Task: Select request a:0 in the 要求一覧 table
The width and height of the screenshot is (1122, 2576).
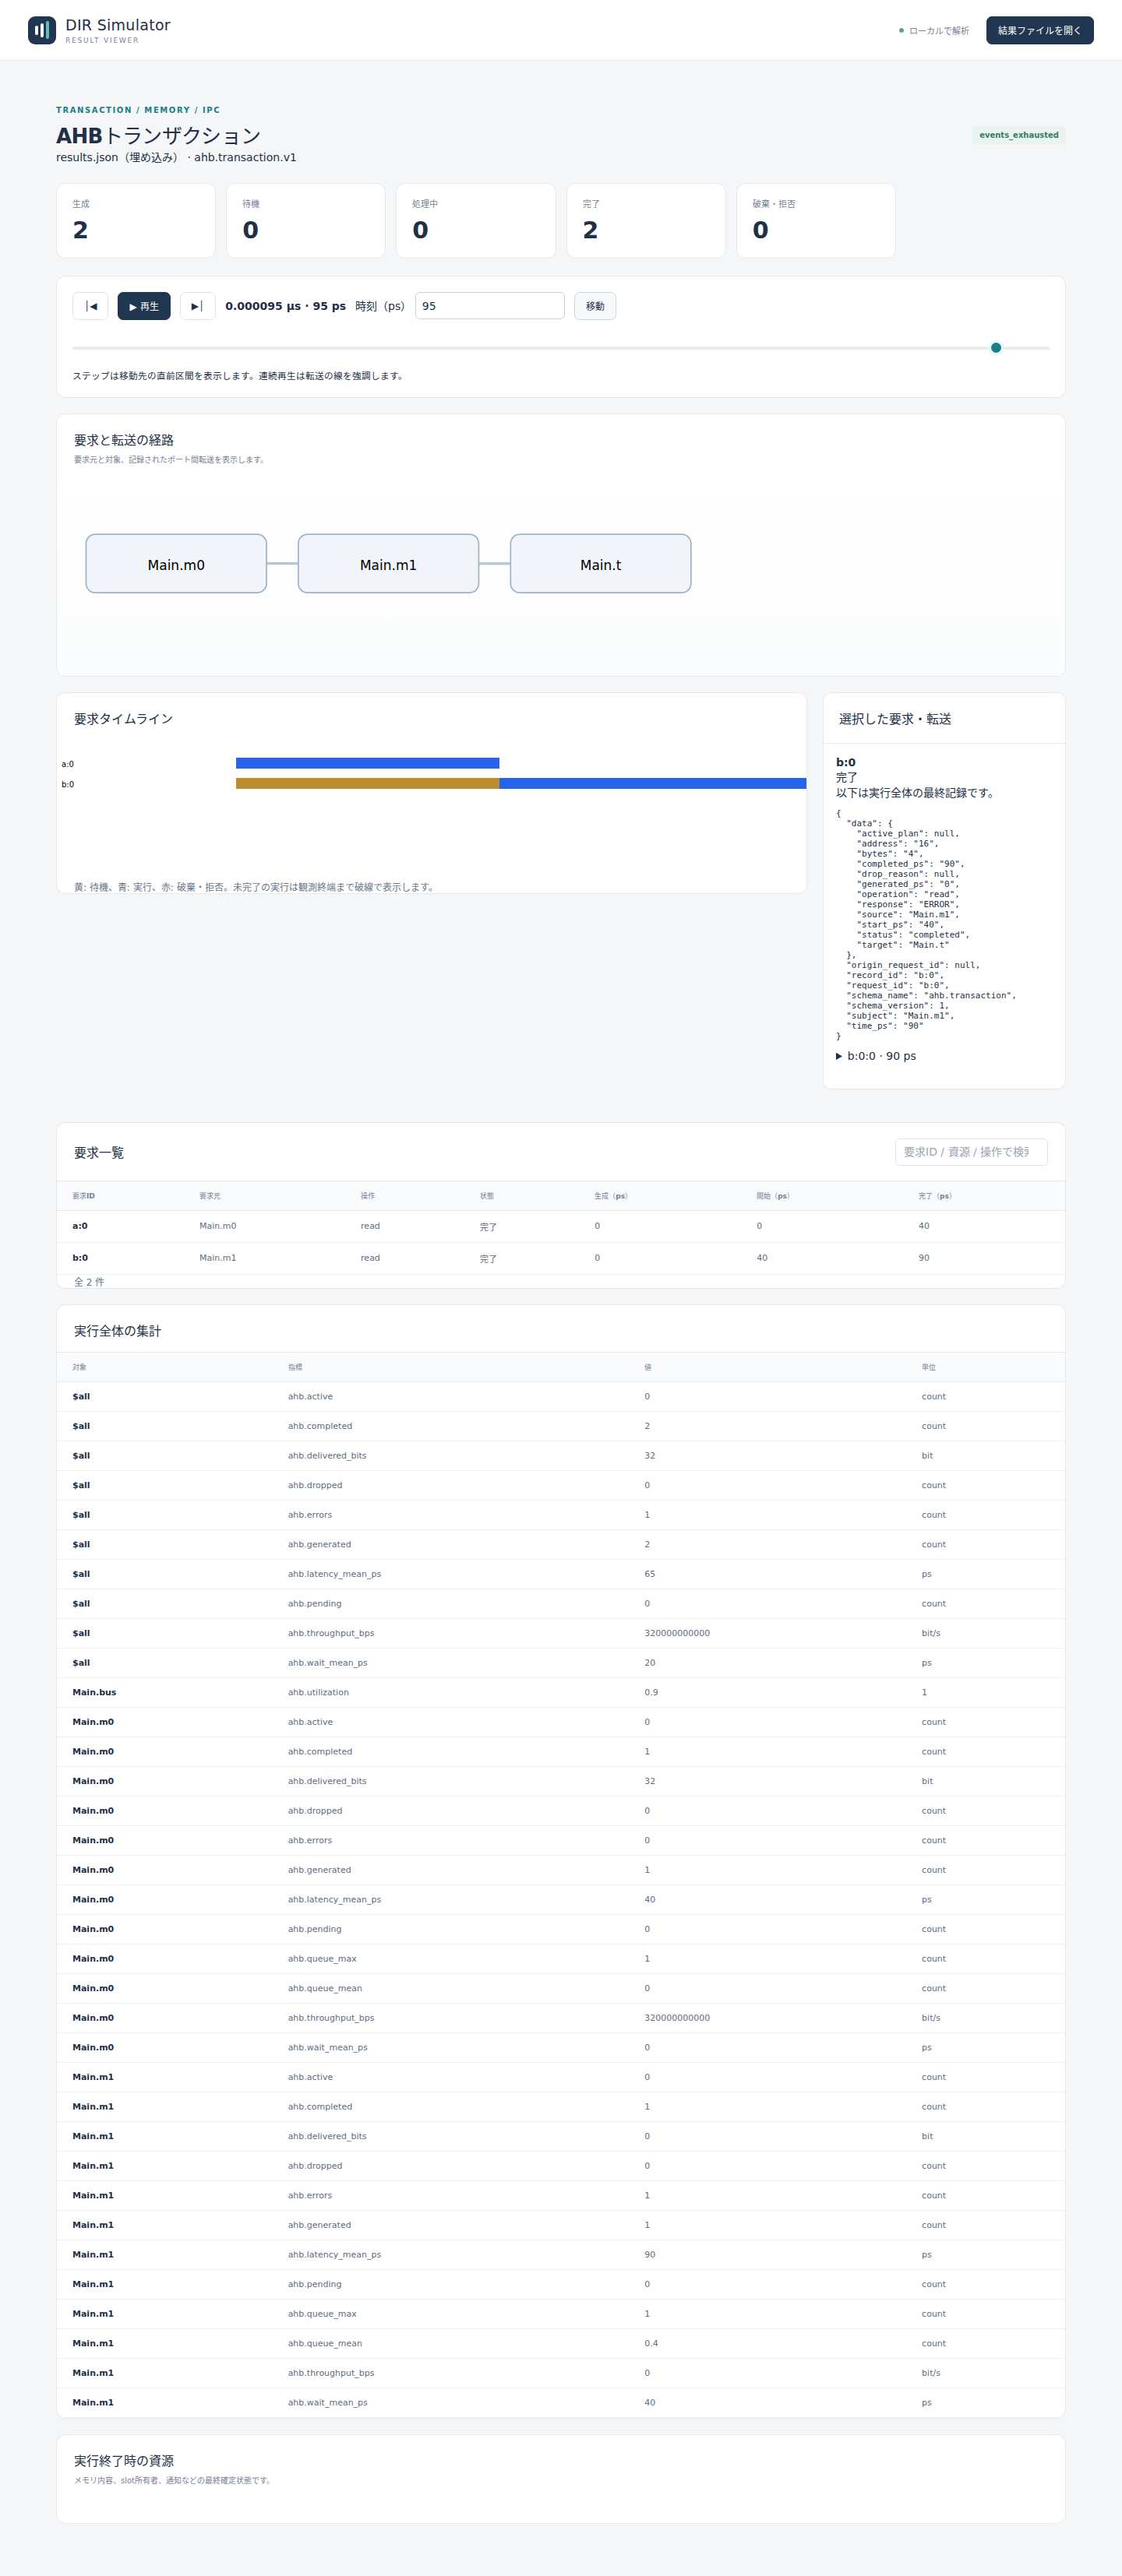Action: (560, 1226)
